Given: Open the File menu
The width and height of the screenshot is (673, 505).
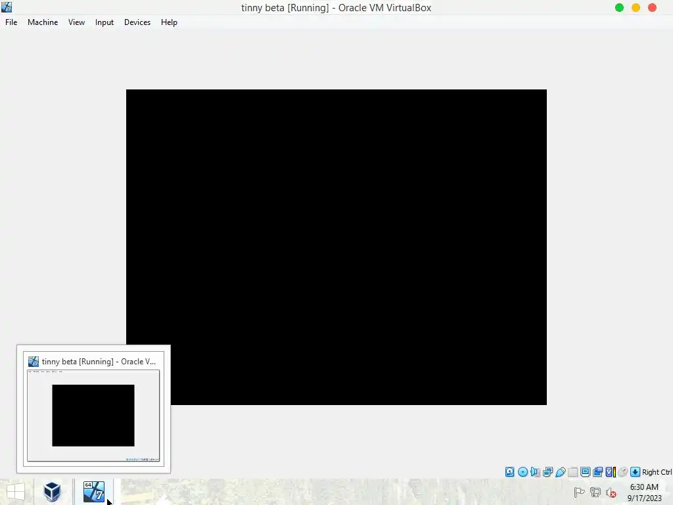Looking at the screenshot, I should pos(11,22).
